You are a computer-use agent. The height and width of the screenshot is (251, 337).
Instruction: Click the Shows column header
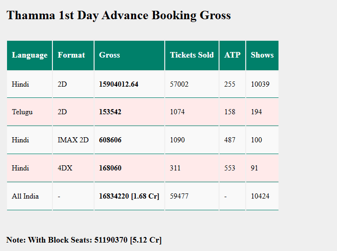click(x=262, y=55)
